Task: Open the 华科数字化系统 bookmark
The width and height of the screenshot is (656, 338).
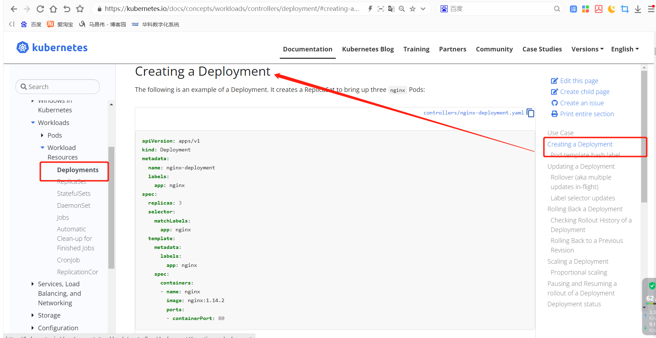Action: point(156,24)
